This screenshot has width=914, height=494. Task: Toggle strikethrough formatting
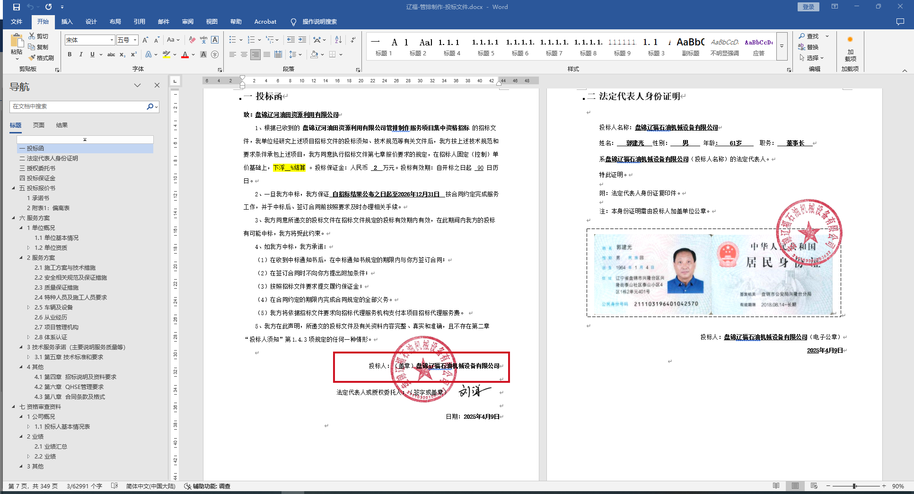click(x=111, y=54)
